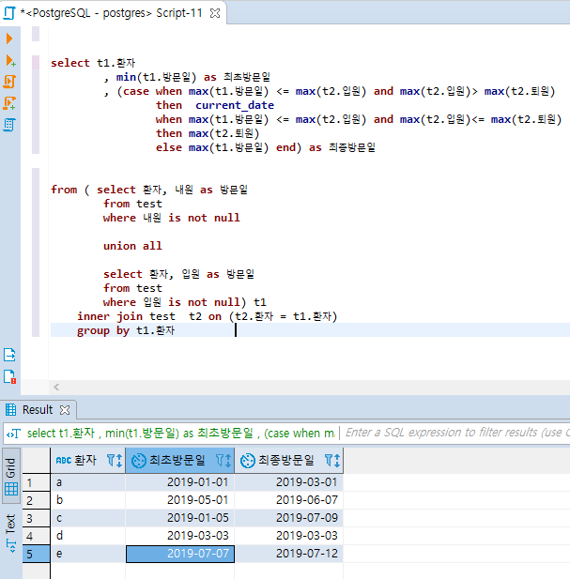Click 'current_date' in the SQL editor
This screenshot has height=579, width=570.
pos(235,105)
